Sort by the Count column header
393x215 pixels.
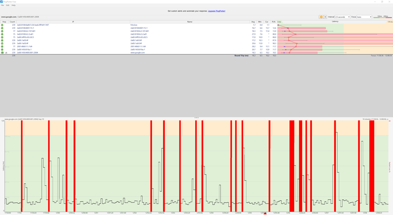12,22
